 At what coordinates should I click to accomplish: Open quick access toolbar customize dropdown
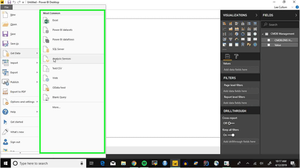click(23, 2)
